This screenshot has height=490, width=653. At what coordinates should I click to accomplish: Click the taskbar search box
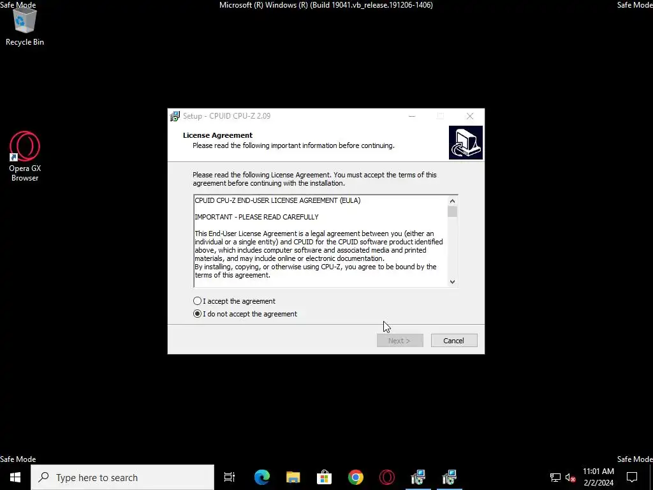[122, 477]
